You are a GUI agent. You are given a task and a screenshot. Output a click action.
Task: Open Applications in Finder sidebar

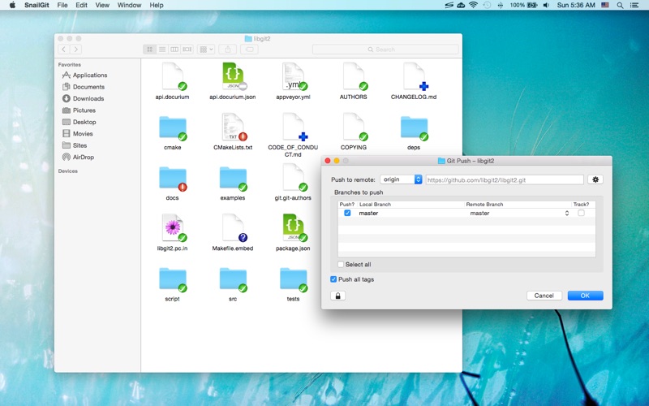pos(84,75)
